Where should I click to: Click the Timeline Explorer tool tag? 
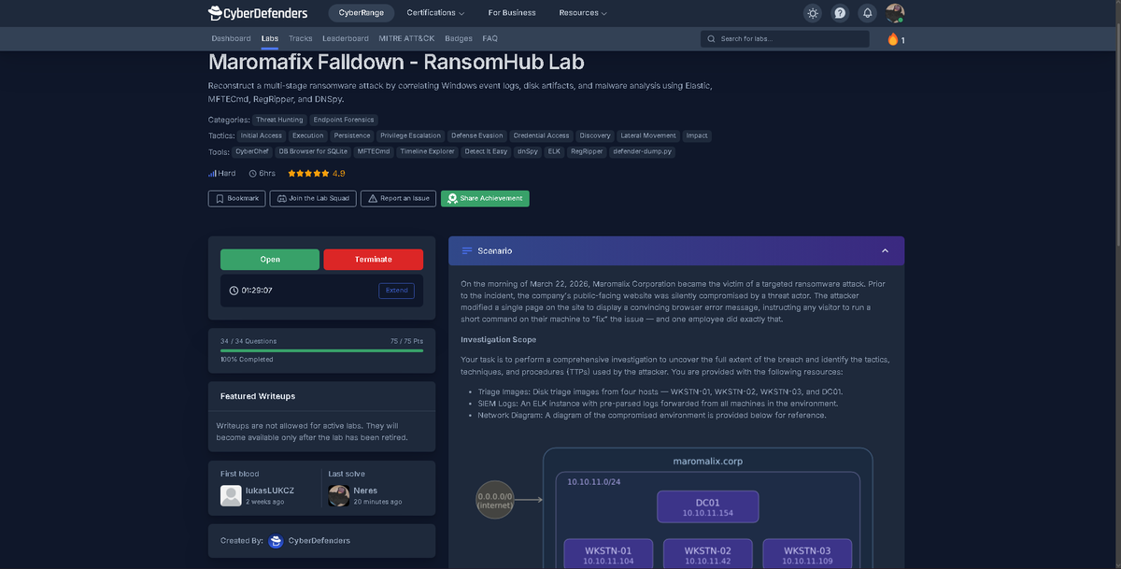[x=427, y=151]
